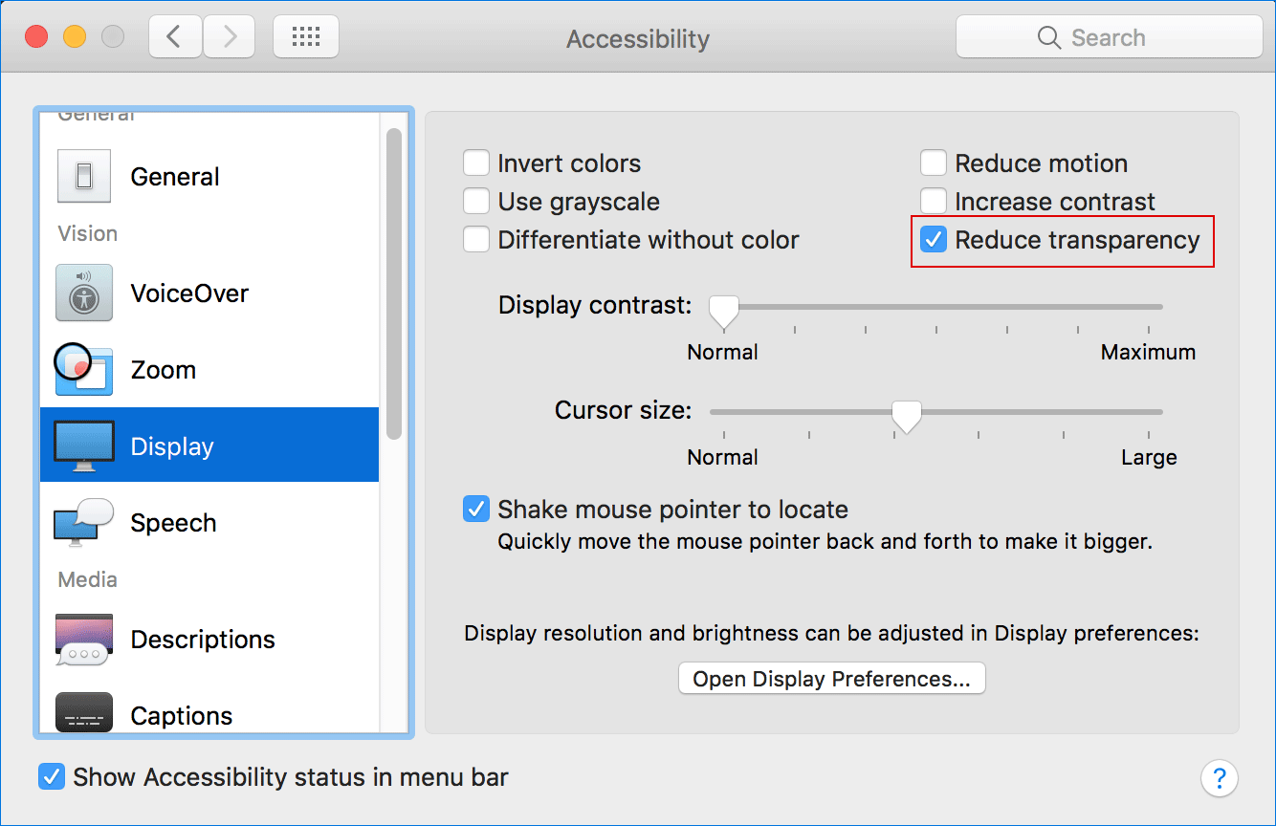Viewport: 1276px width, 826px height.
Task: Click the Display icon in the sidebar
Action: (83, 446)
